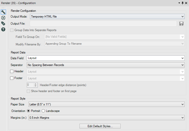Enable the Header checkbox
The width and height of the screenshot is (189, 131).
pos(12,72)
